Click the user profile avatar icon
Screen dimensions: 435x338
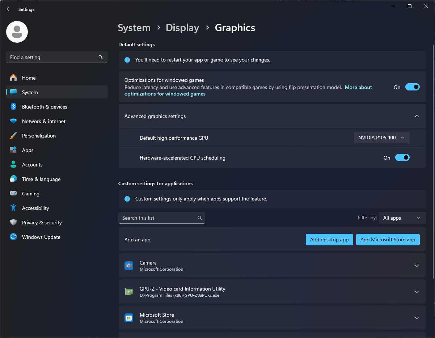click(17, 32)
